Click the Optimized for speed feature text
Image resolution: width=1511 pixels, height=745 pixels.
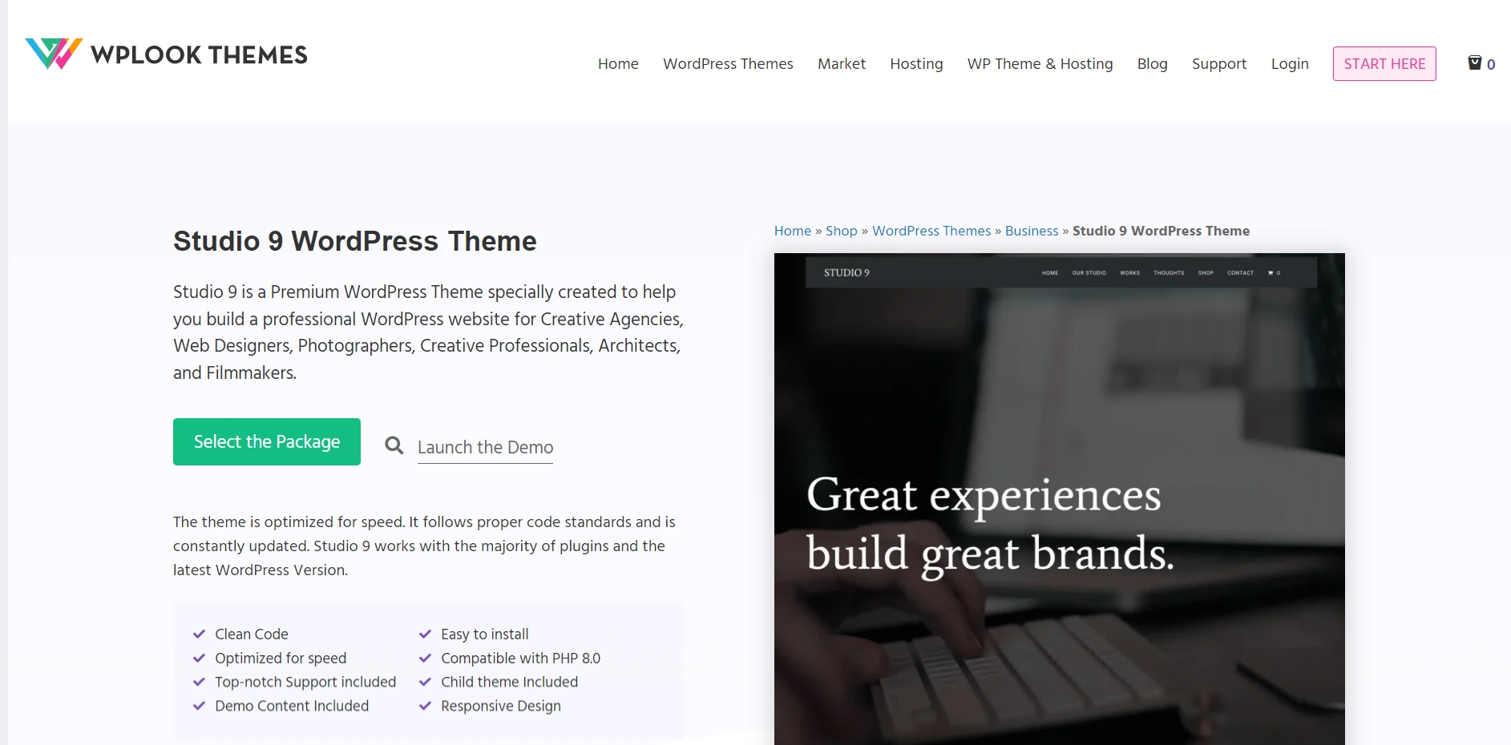tap(281, 658)
